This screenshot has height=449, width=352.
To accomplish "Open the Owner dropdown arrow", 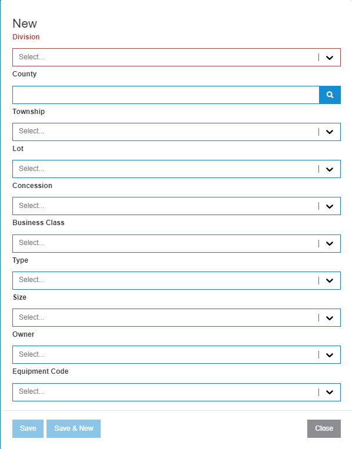I will 330,355.
